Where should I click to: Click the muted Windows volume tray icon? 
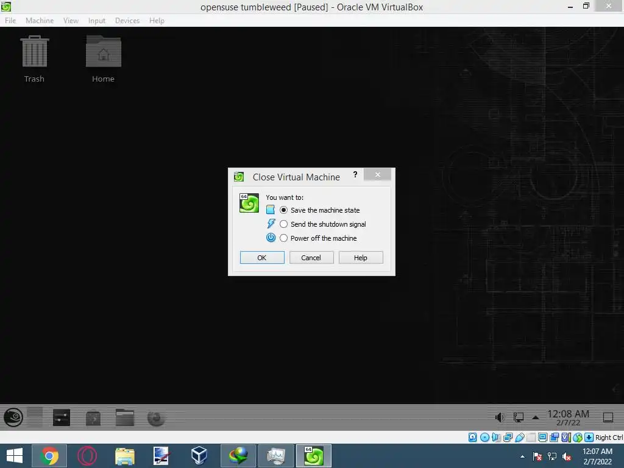[567, 456]
